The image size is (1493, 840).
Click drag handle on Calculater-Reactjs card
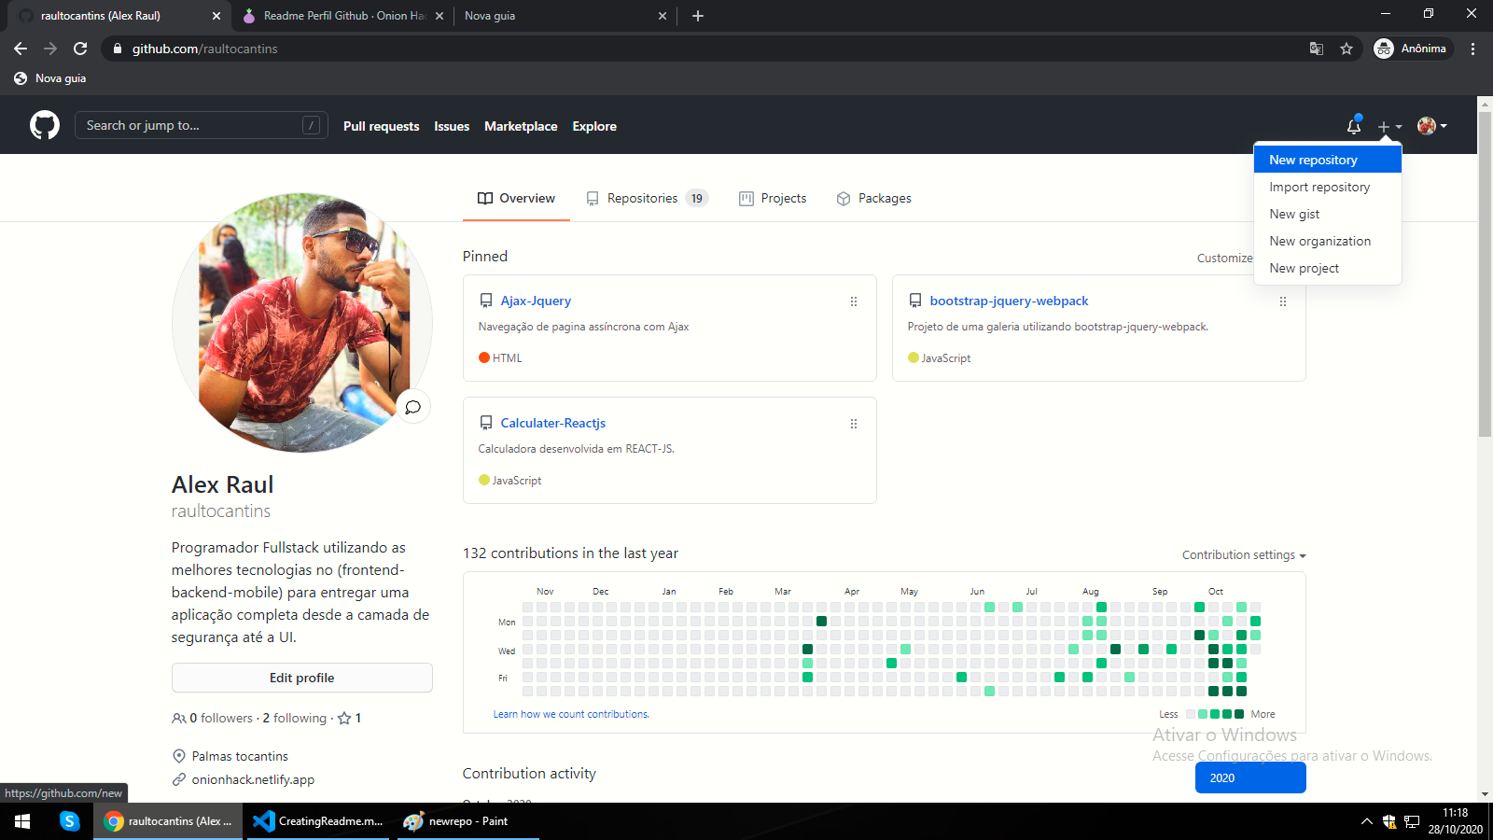click(853, 424)
